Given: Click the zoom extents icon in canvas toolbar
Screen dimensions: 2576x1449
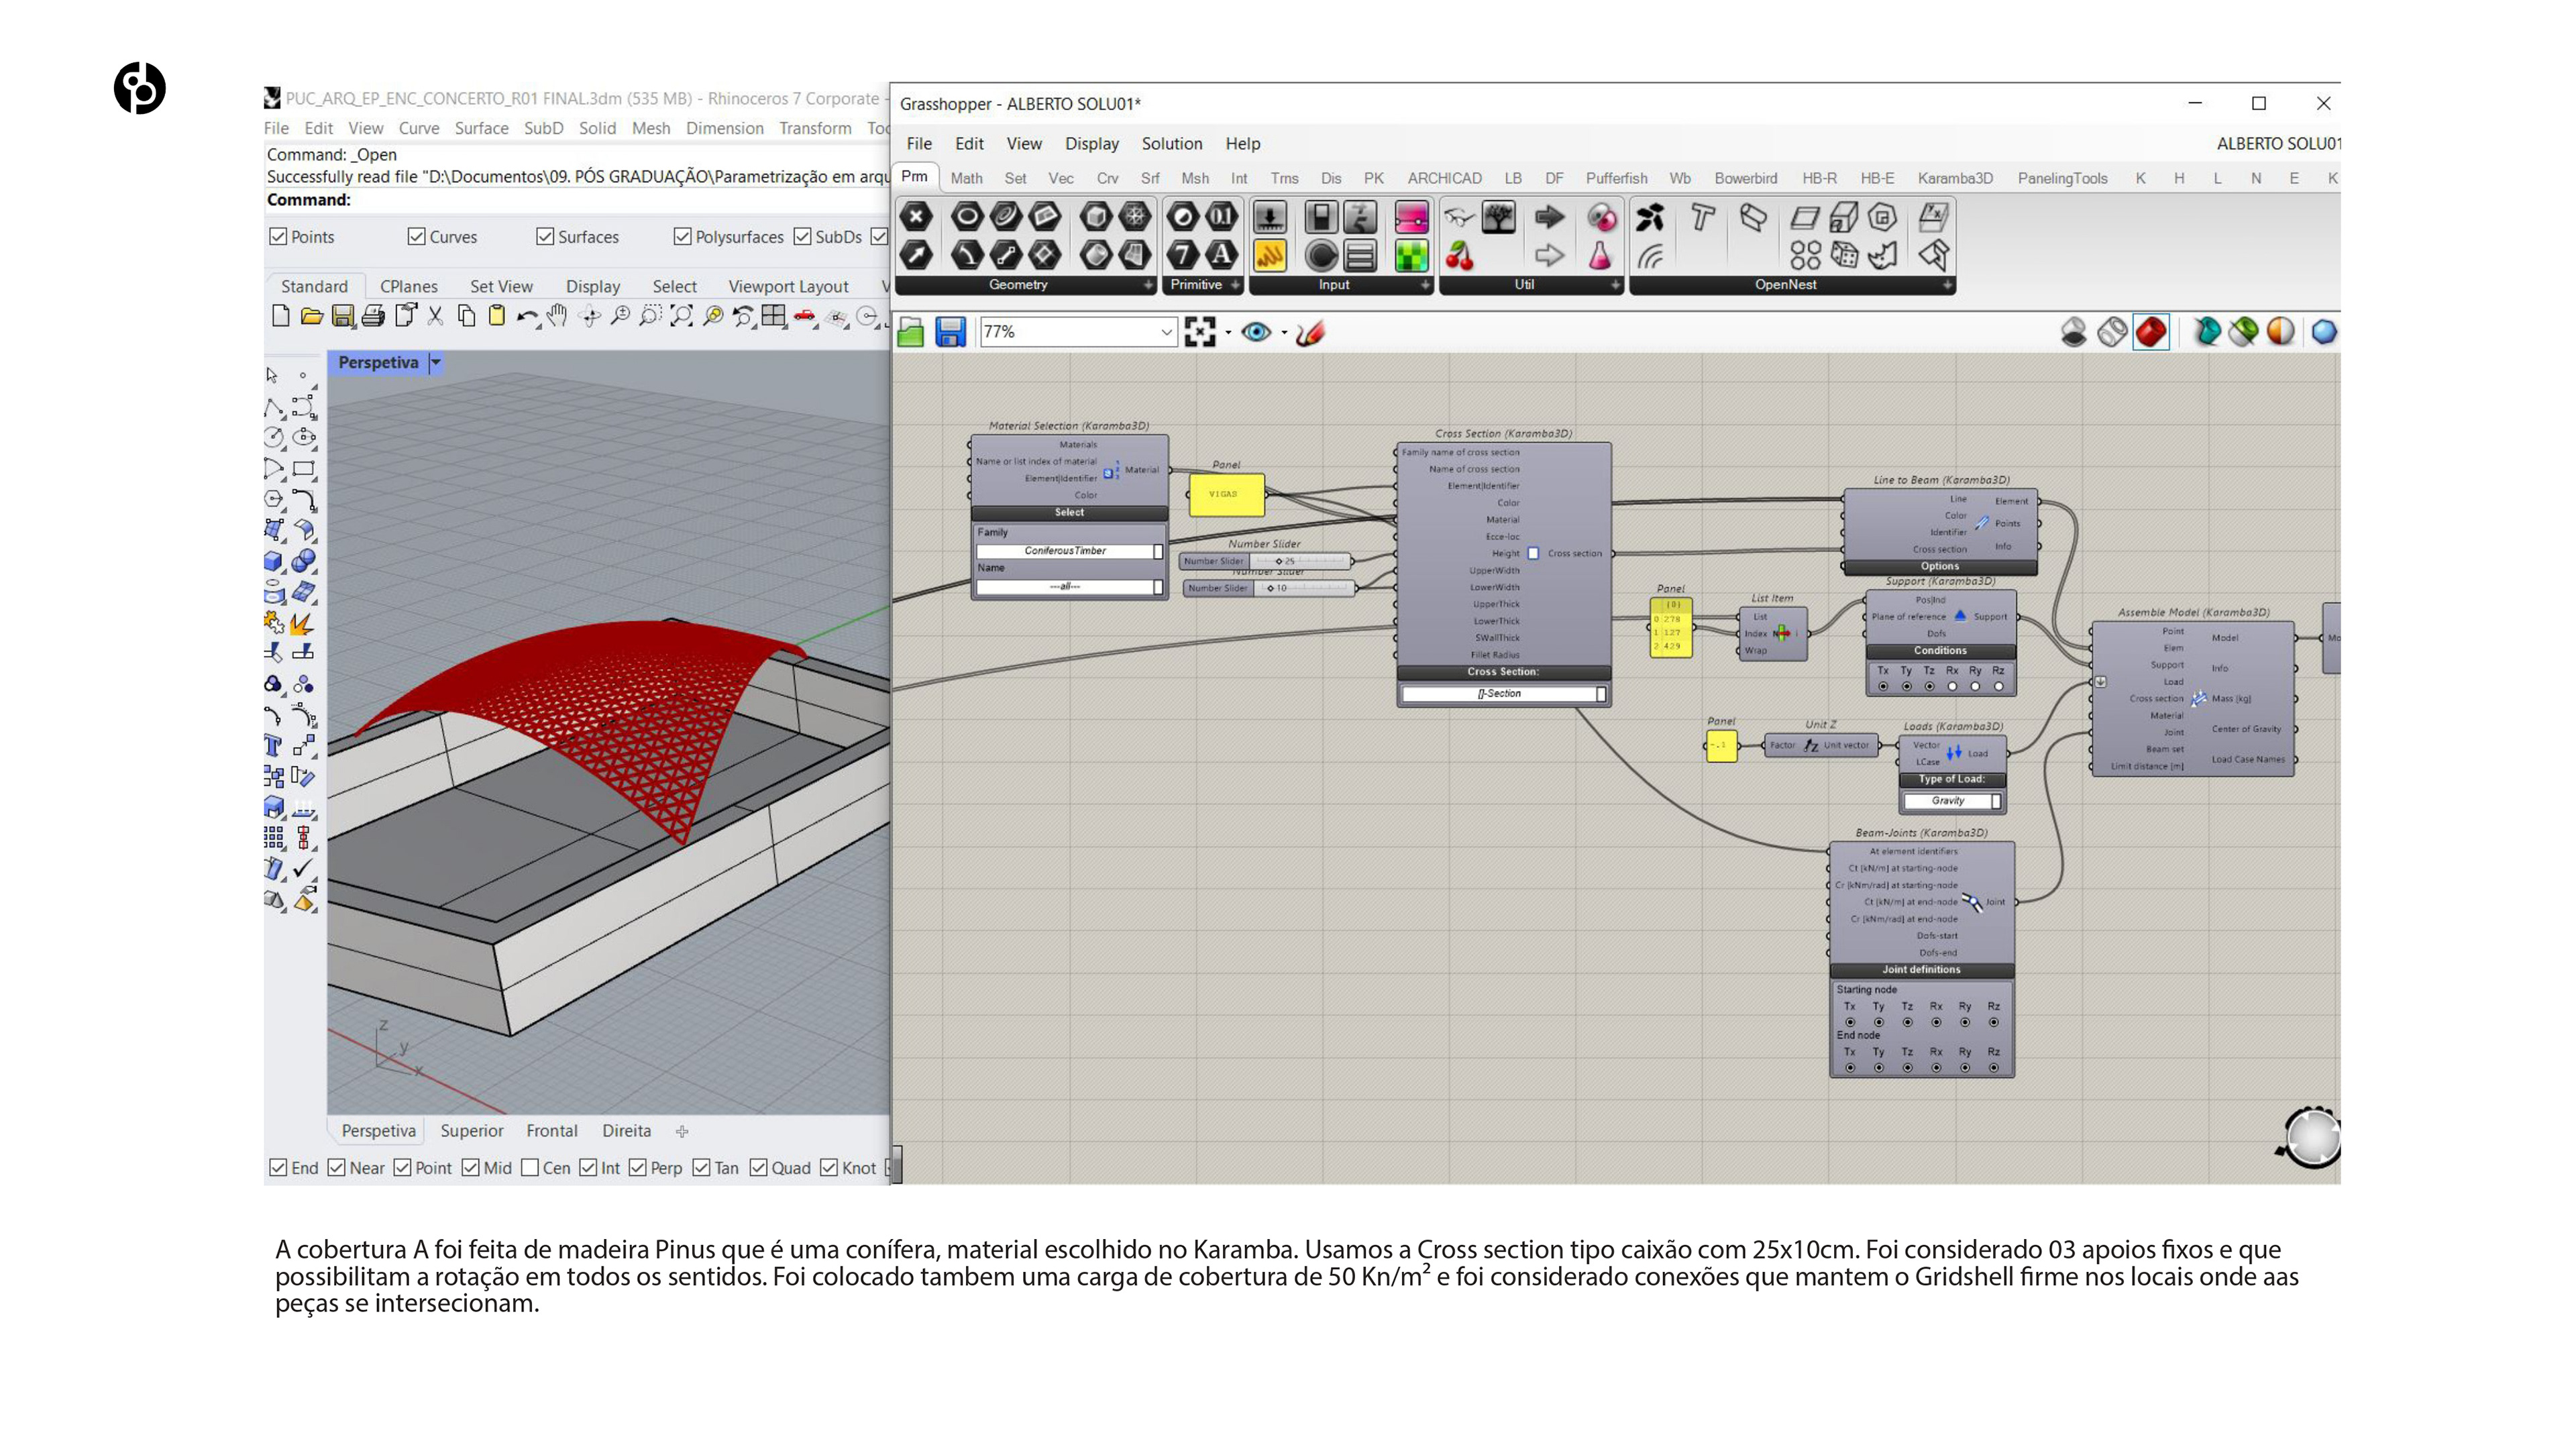Looking at the screenshot, I should click(1199, 332).
